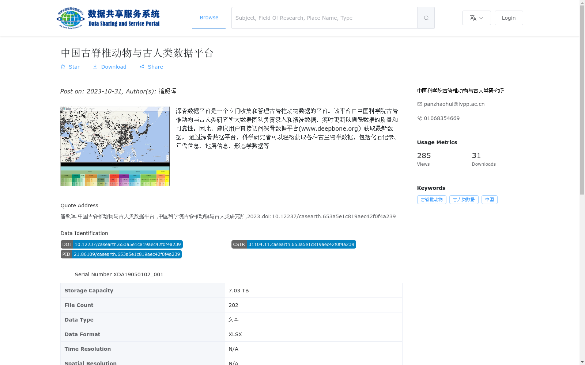The height and width of the screenshot is (365, 585).
Task: Click the author name 潘照晖
Action: coord(167,91)
